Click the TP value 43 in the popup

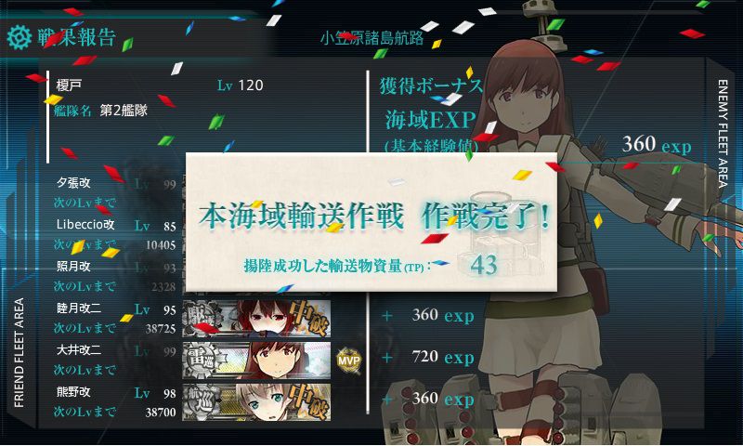click(x=484, y=265)
